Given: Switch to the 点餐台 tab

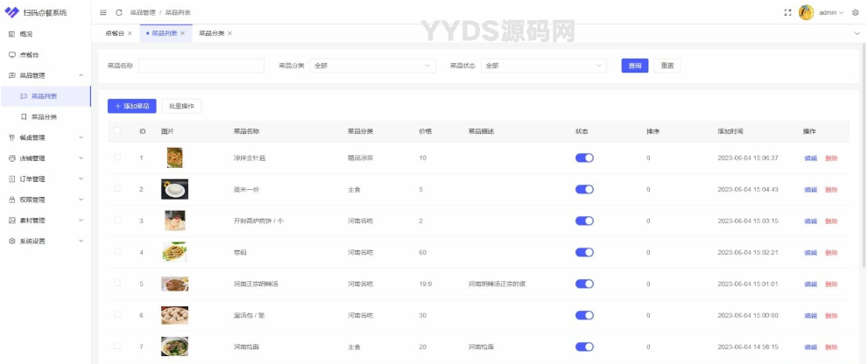Looking at the screenshot, I should point(115,33).
